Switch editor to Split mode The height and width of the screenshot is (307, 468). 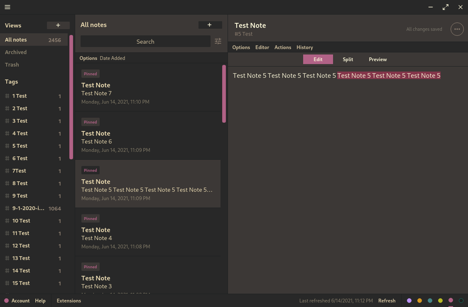click(348, 59)
